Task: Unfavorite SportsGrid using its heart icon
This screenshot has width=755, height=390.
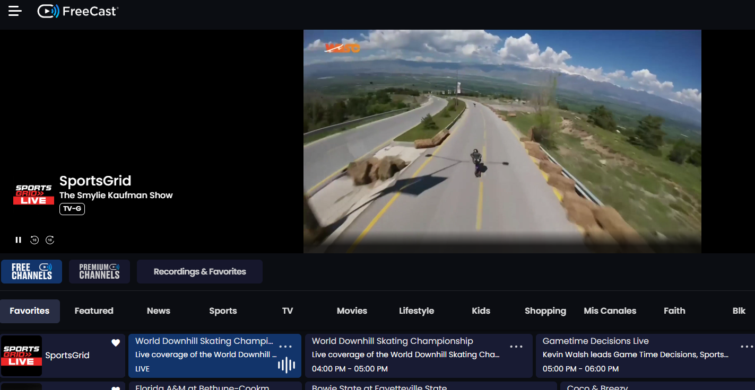Action: click(116, 343)
